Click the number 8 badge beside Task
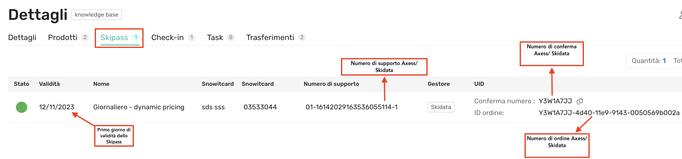This screenshot has width=682, height=159. (x=231, y=37)
